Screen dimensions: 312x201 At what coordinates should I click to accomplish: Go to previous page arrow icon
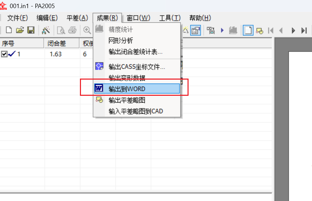[281, 31]
